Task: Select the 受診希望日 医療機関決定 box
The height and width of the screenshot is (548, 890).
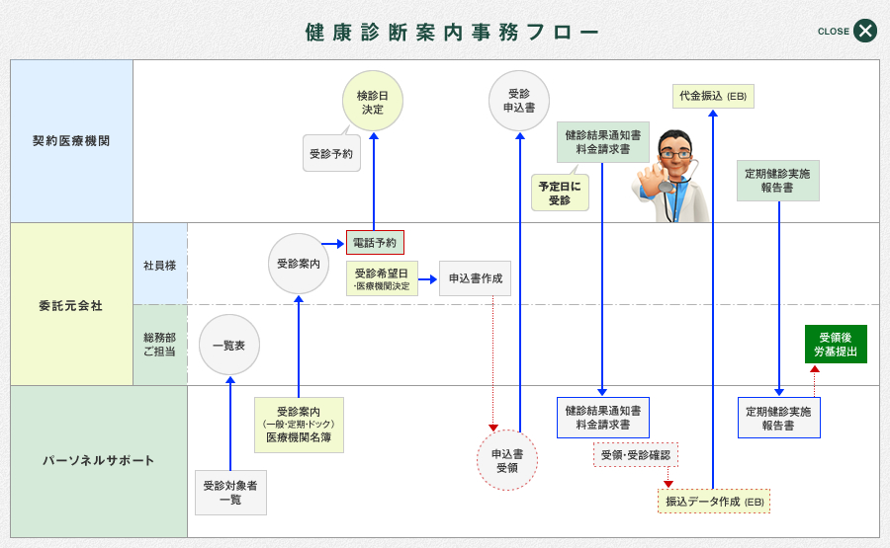Action: click(382, 278)
